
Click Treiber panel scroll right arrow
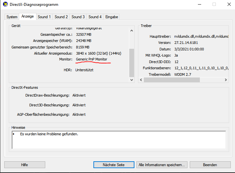tap(226, 80)
